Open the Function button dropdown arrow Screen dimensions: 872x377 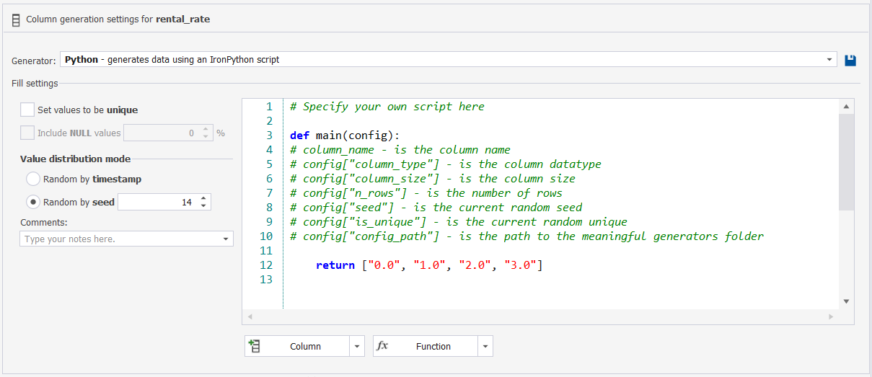485,346
